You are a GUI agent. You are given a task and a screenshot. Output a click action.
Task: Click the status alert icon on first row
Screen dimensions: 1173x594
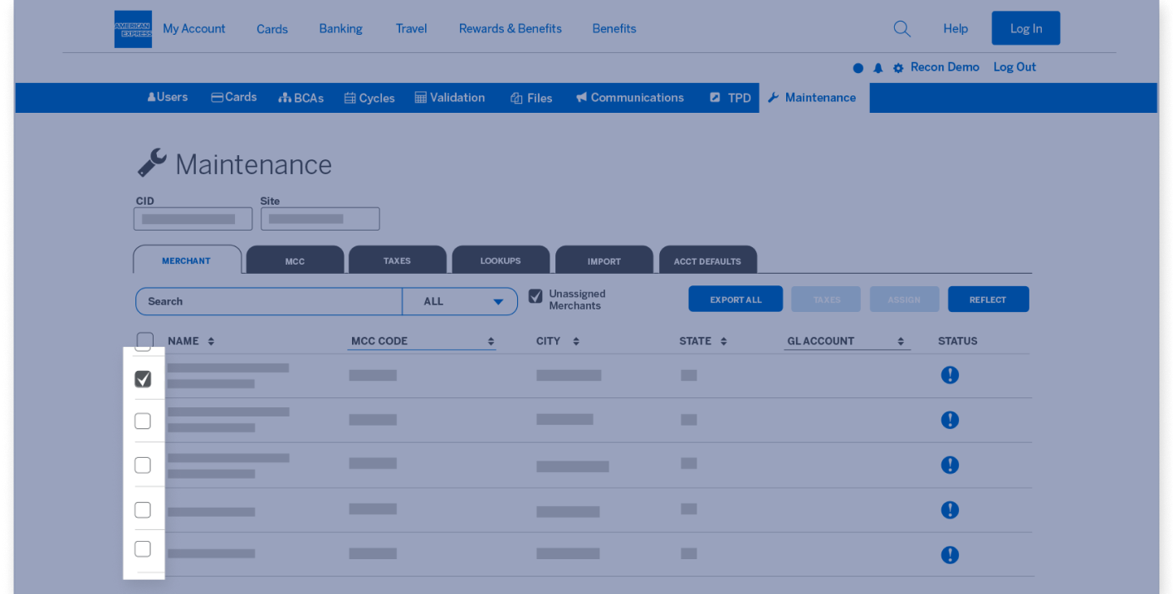point(950,375)
